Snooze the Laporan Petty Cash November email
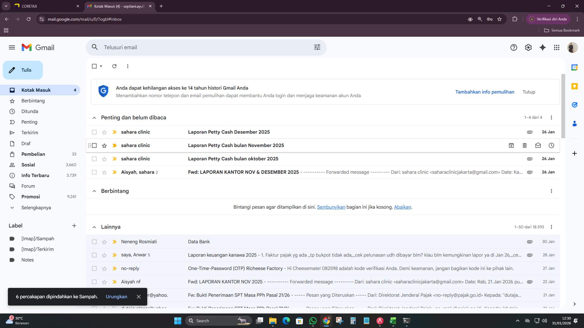 click(552, 145)
